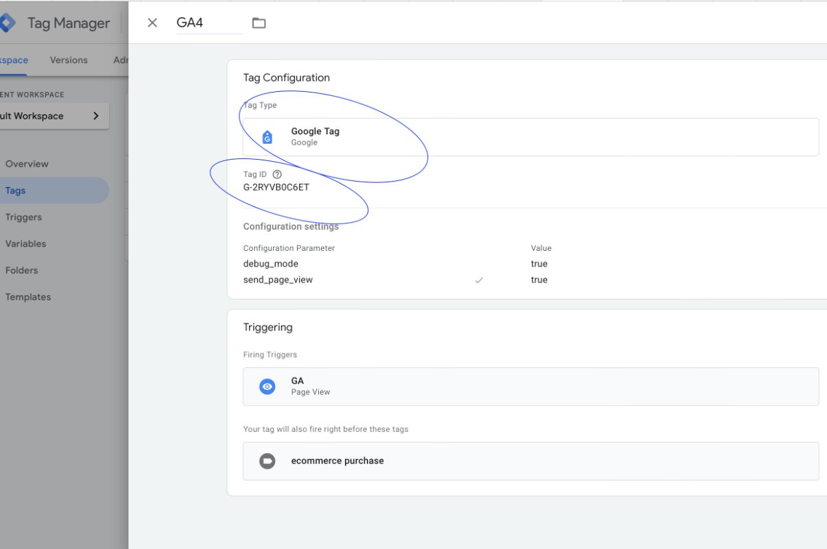Go to Variables in the sidebar
Screen dimensions: 827x549
point(25,244)
